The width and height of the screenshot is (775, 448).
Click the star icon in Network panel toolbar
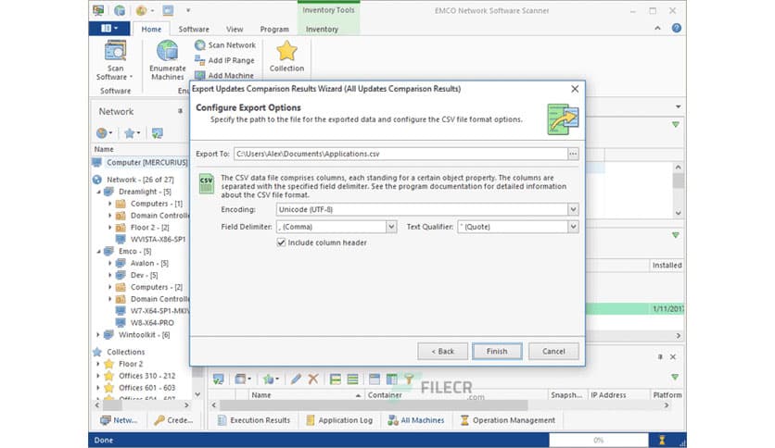[x=132, y=132]
